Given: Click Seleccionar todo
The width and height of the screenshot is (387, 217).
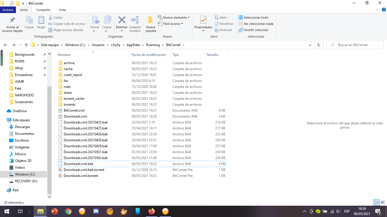Looking at the screenshot, I should tap(253, 18).
